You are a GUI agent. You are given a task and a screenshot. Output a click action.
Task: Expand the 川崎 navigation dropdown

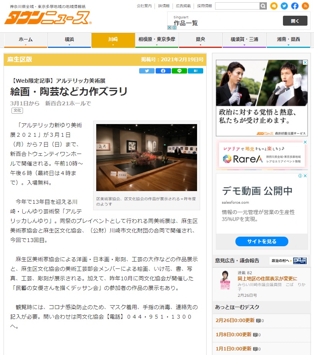(113, 40)
